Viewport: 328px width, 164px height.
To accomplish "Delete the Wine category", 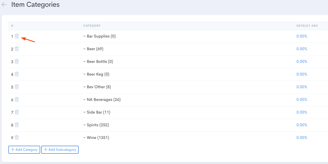I will coord(16,137).
